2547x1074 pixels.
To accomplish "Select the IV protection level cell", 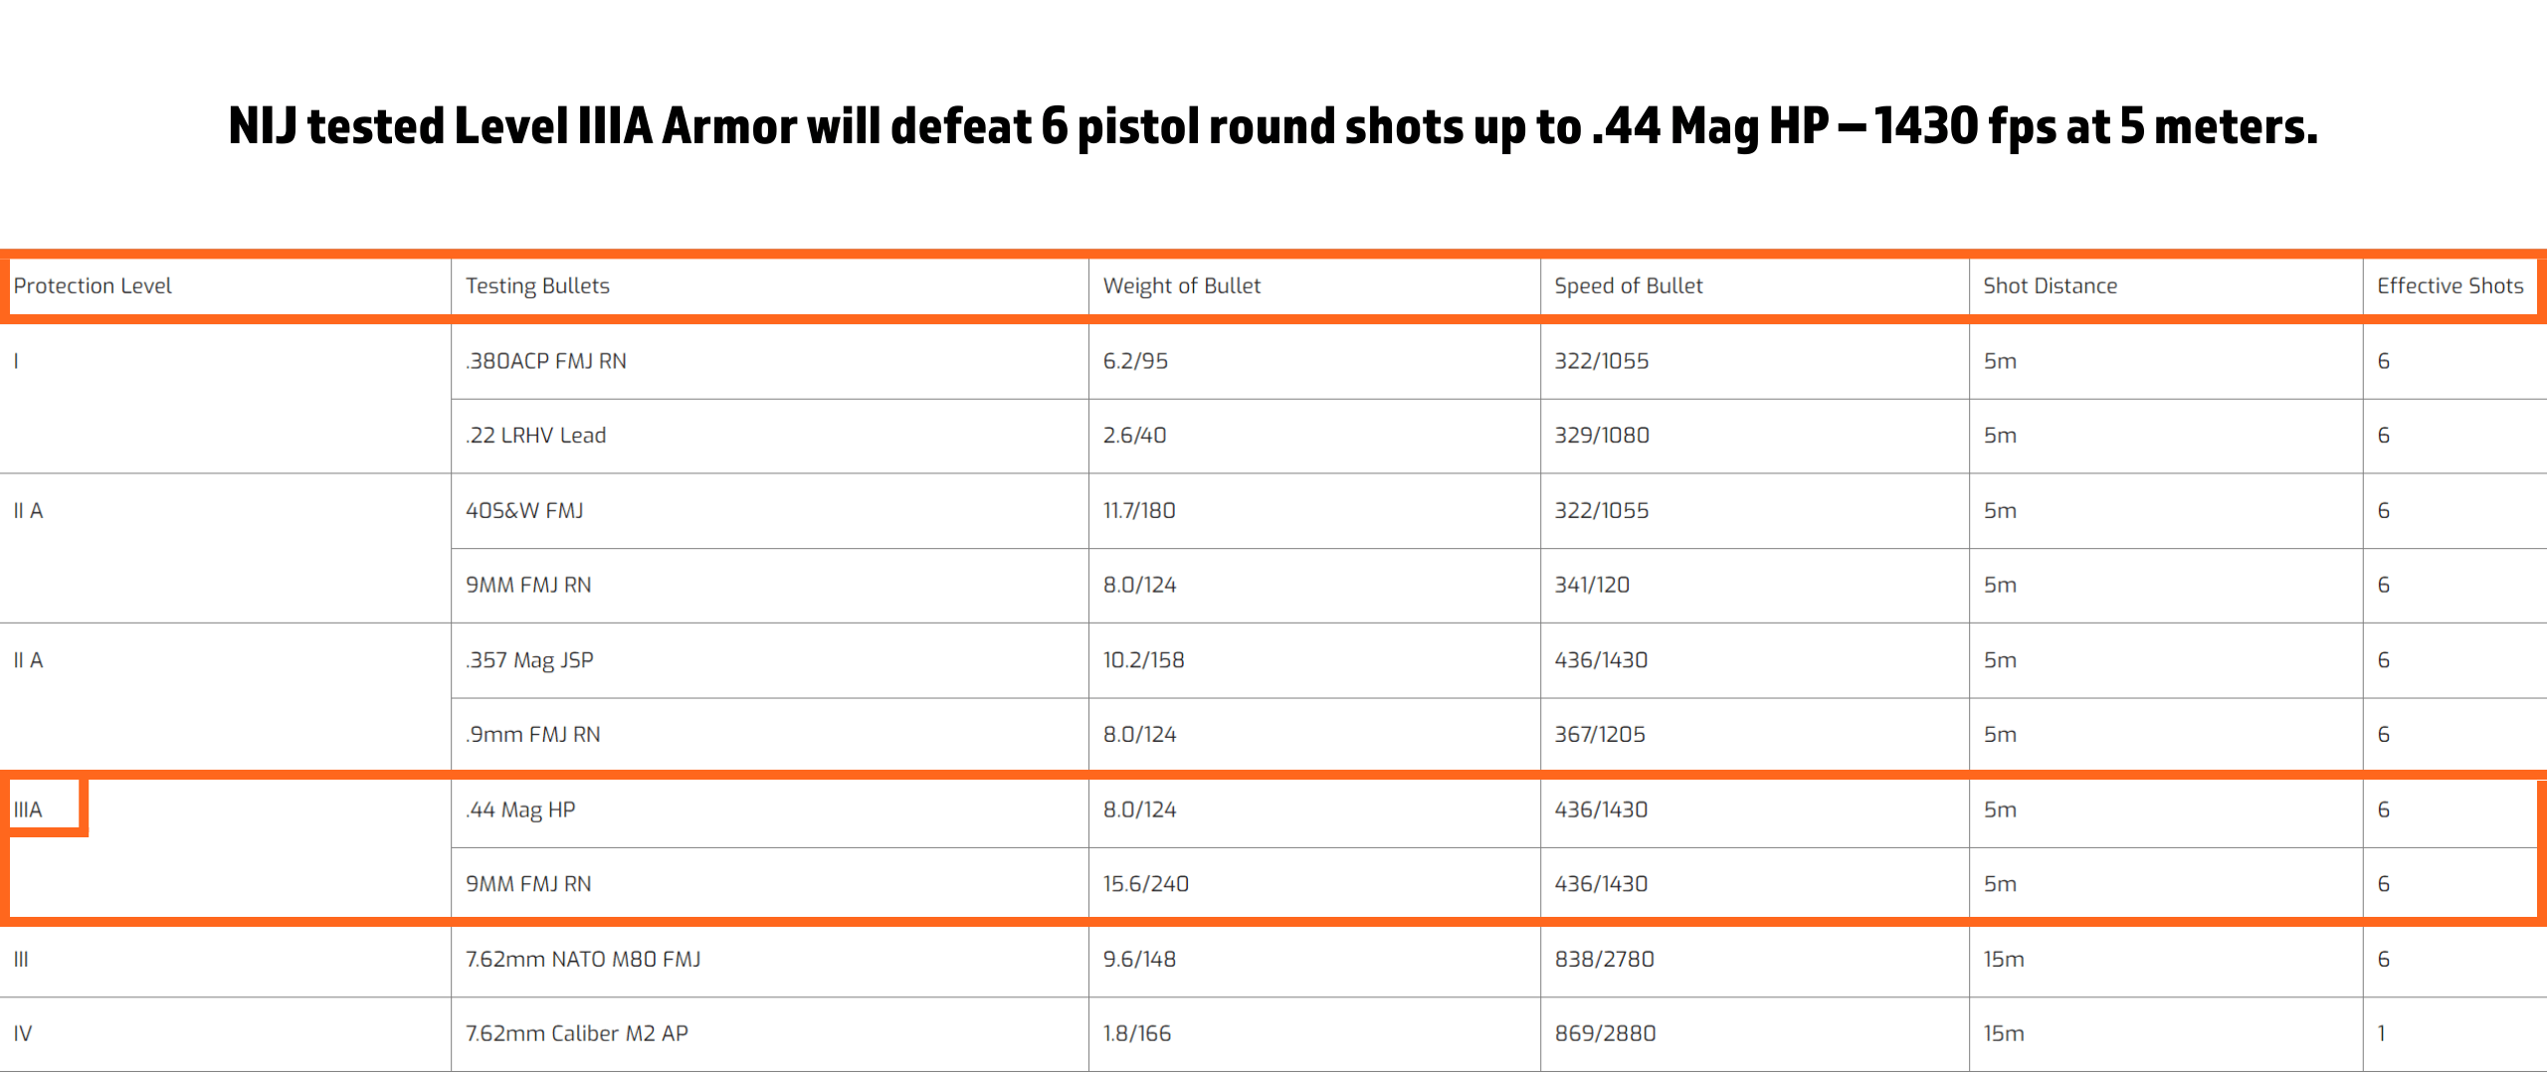I will [23, 1034].
